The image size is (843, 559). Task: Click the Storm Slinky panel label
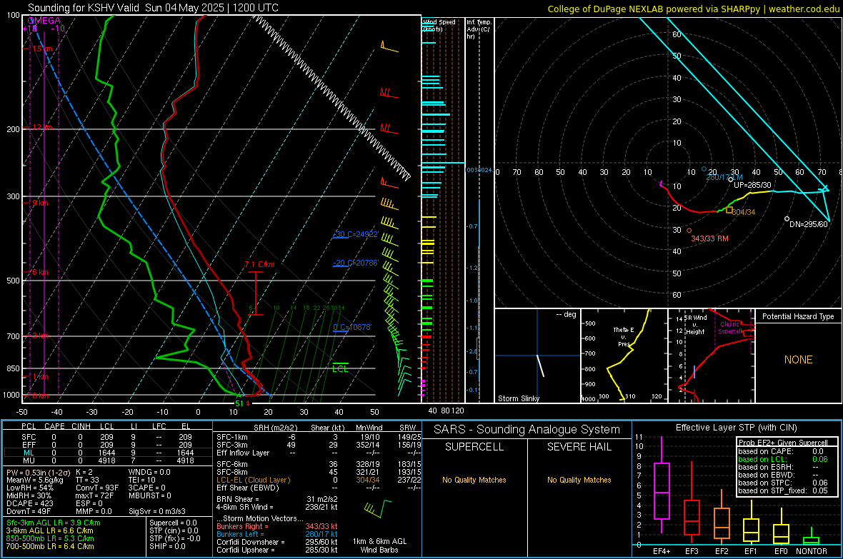click(x=518, y=398)
